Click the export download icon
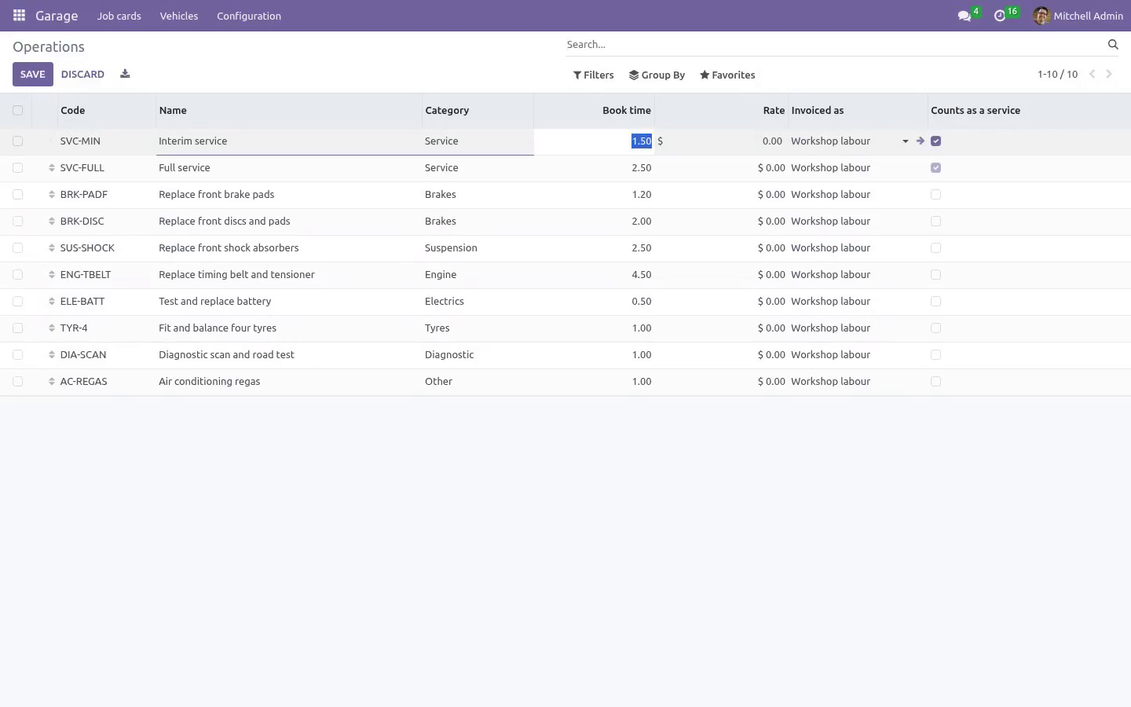Screen dimensions: 1131x707 coord(125,74)
